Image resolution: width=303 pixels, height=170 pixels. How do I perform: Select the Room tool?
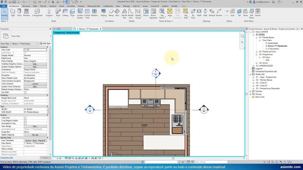(146, 13)
